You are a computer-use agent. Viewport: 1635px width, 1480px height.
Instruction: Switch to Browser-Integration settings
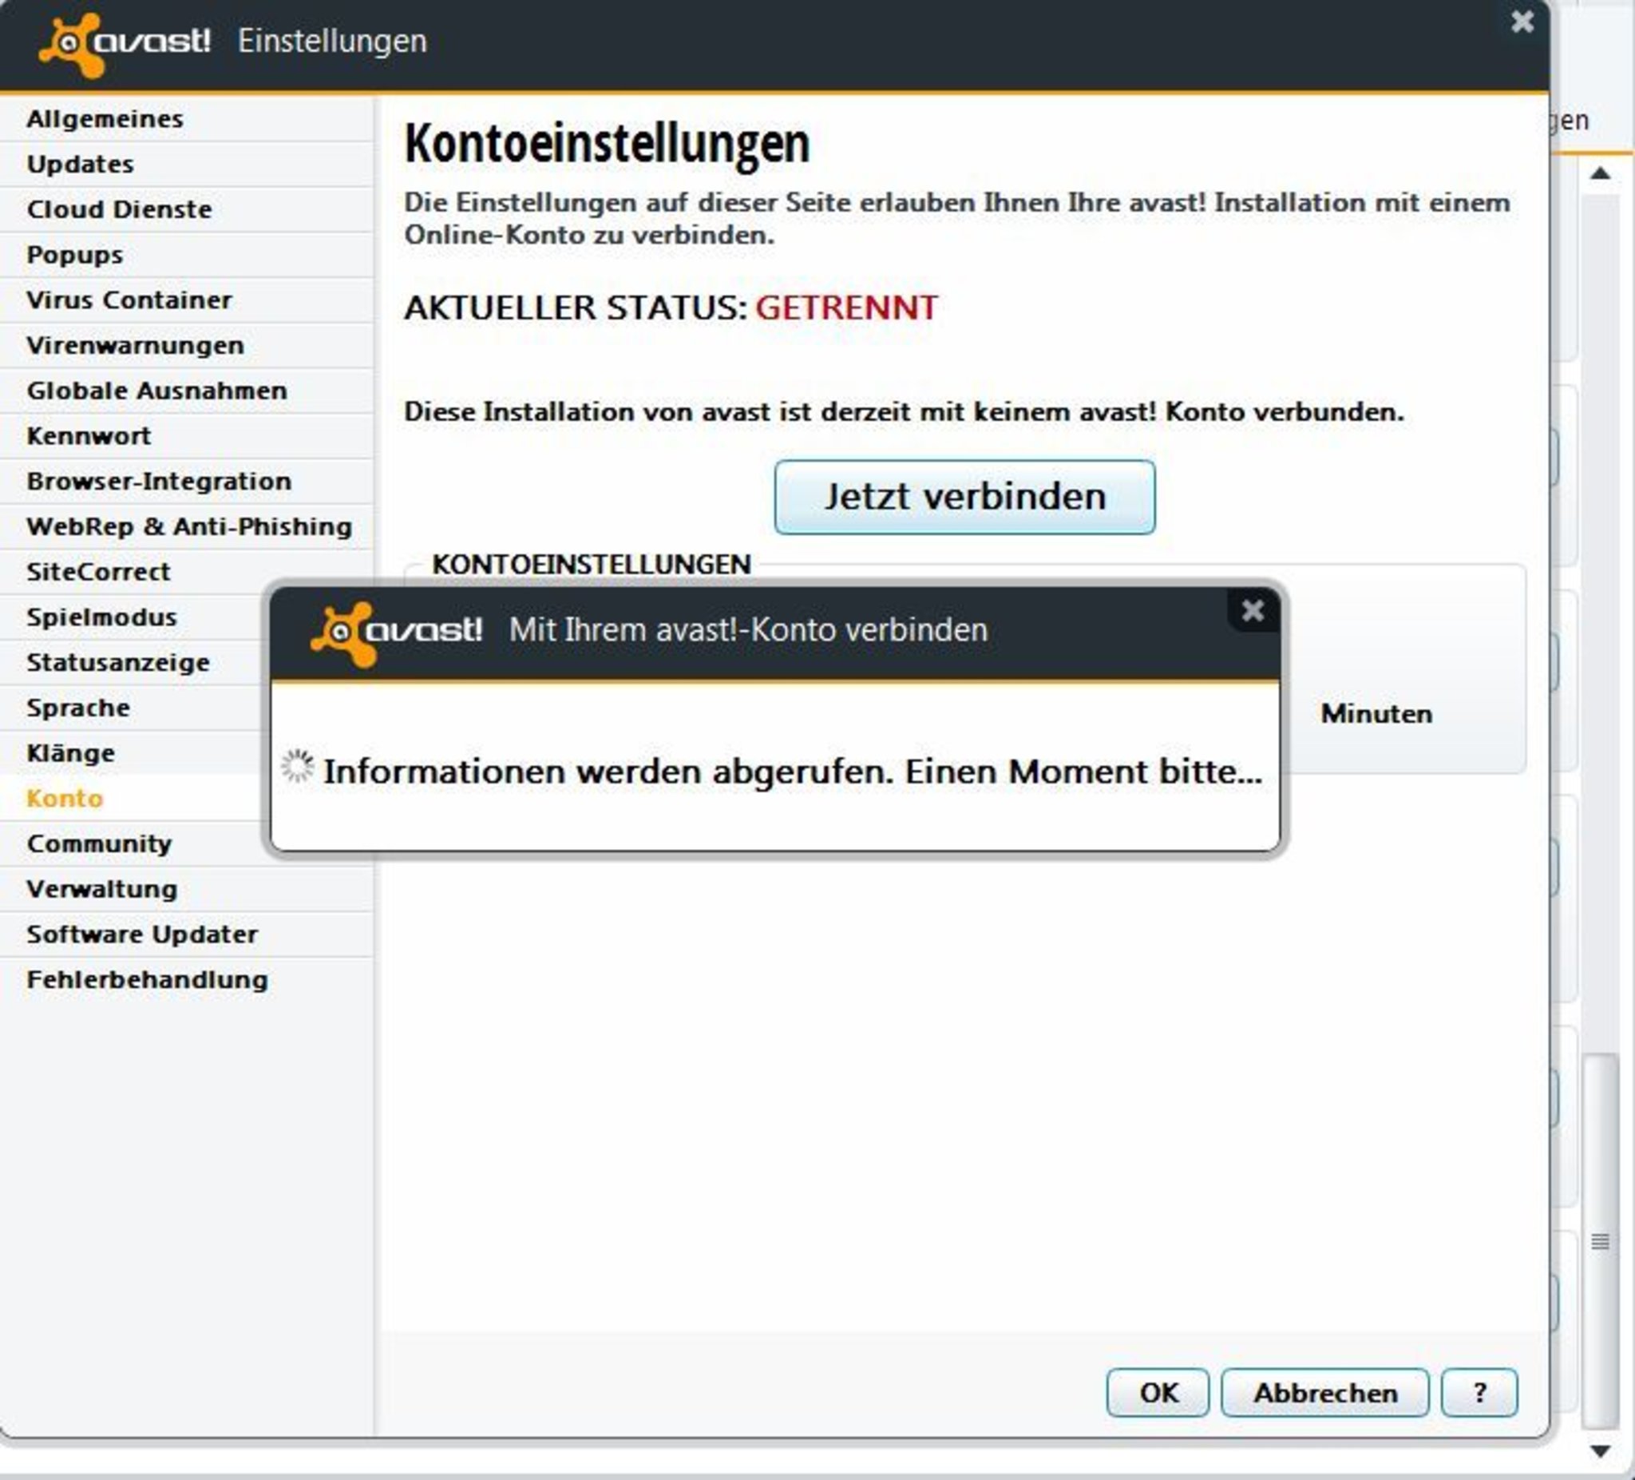[159, 481]
